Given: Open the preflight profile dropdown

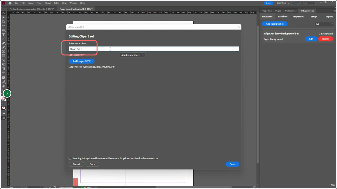Looking at the screenshot, I should click(78, 187).
